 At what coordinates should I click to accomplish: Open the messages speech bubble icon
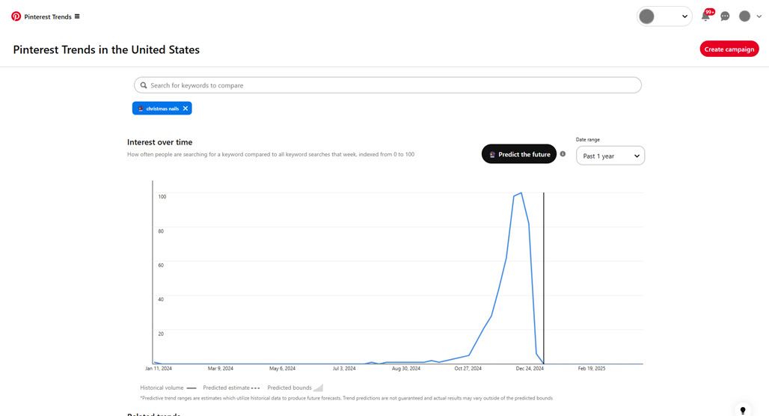[725, 16]
